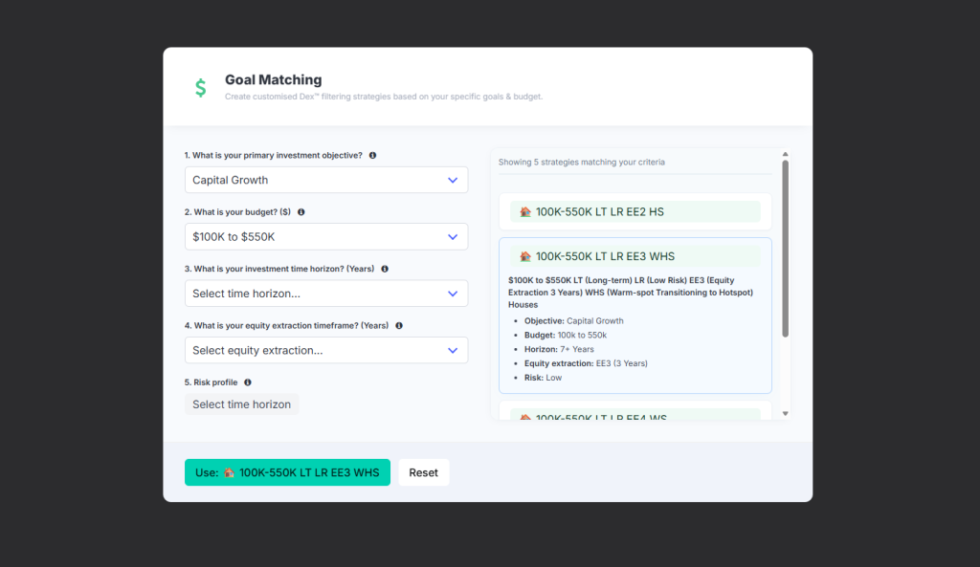
Task: Open the Capital Growth objective dropdown
Action: pyautogui.click(x=326, y=180)
